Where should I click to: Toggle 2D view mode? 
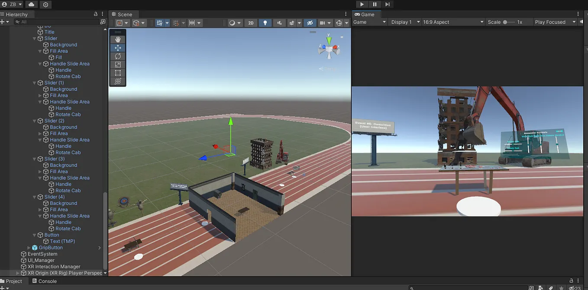pos(251,22)
